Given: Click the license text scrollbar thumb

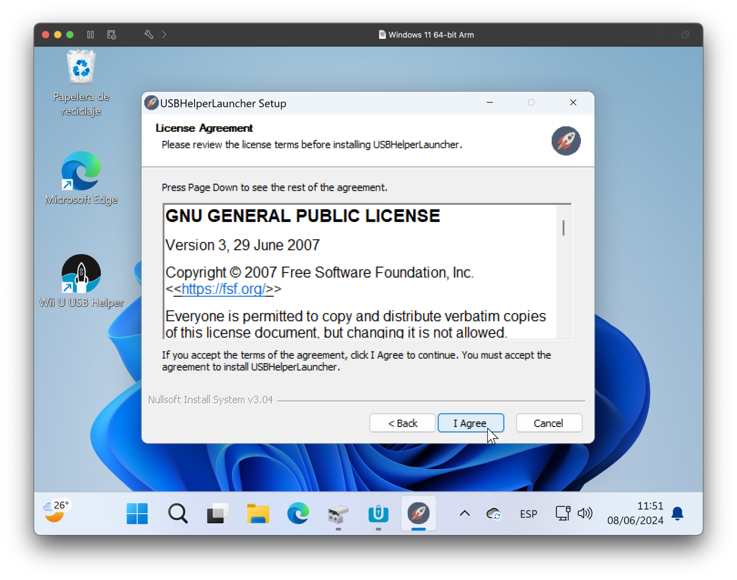Looking at the screenshot, I should click(x=563, y=228).
